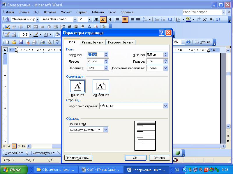233x174 pixels.
Task: Expand the Рисование menu
Action: [x=14, y=153]
